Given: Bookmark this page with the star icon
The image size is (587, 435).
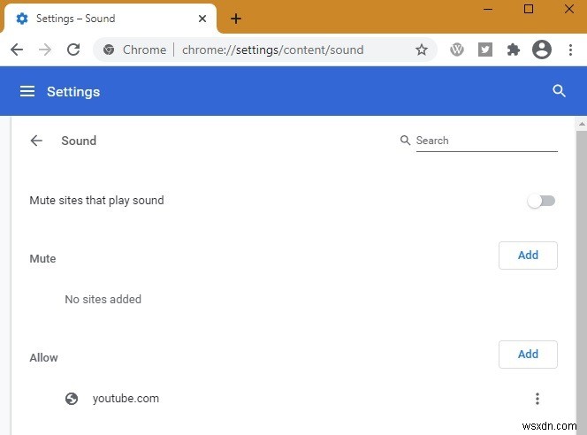Looking at the screenshot, I should 422,50.
